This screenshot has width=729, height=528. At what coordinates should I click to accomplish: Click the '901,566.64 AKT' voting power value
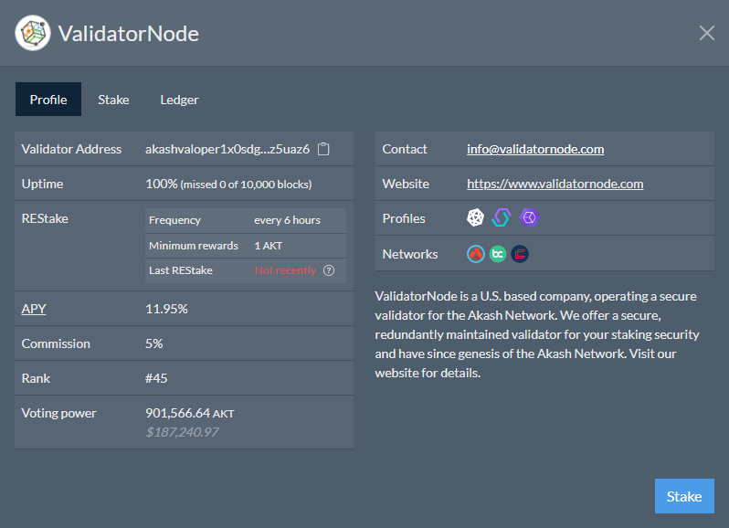[x=190, y=413]
